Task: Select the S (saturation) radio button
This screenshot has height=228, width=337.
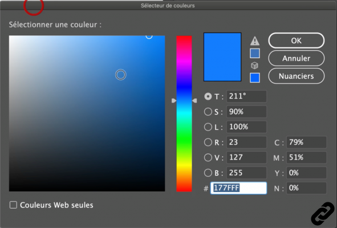Action: [x=208, y=112]
